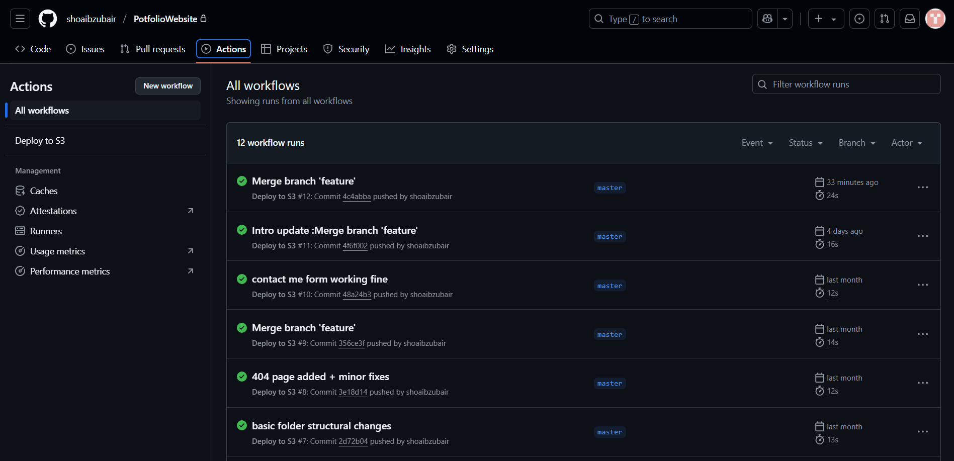Open run options for basic folder structural changes

pyautogui.click(x=923, y=432)
